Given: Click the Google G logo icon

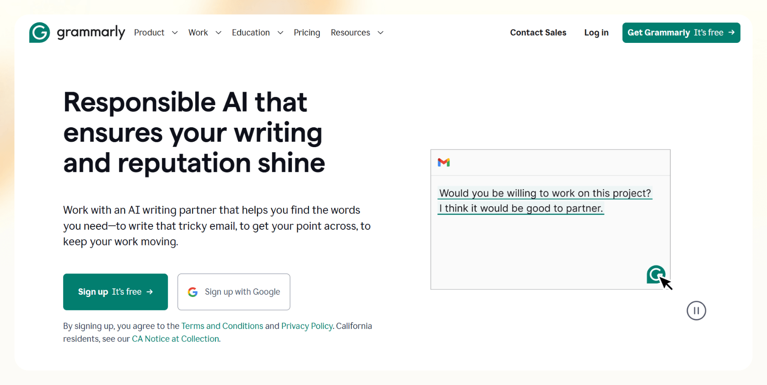Looking at the screenshot, I should pos(193,292).
